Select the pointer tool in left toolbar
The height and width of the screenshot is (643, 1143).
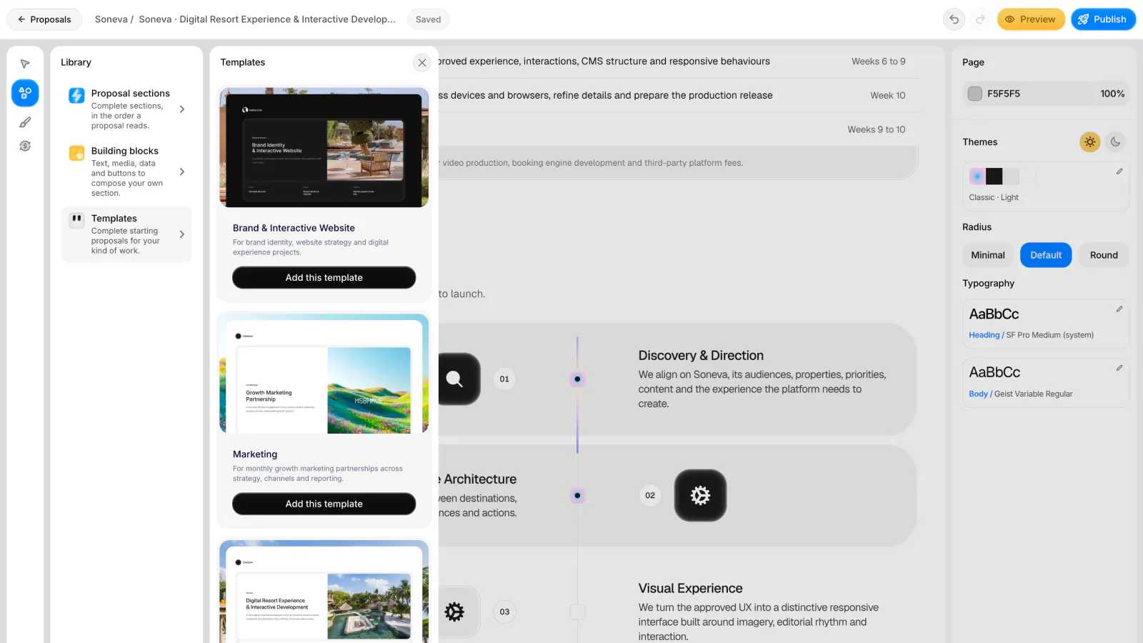(25, 64)
